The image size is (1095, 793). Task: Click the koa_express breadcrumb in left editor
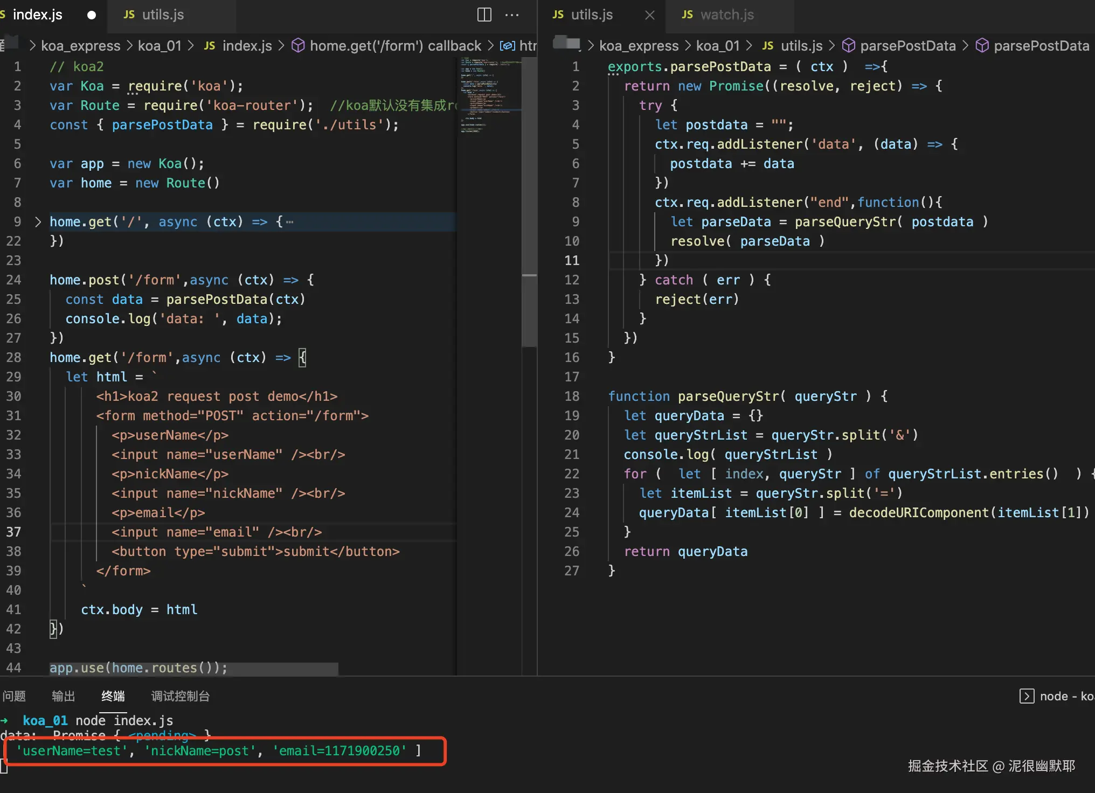point(81,46)
